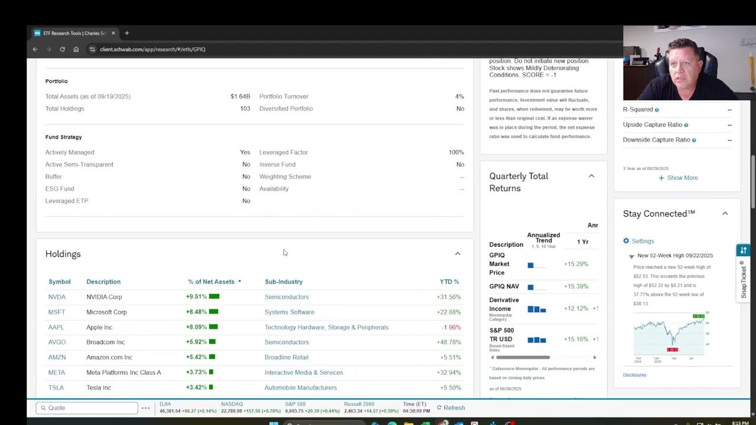This screenshot has height=425, width=756.
Task: Open the Broadline Retail sub-industry link
Action: click(286, 358)
